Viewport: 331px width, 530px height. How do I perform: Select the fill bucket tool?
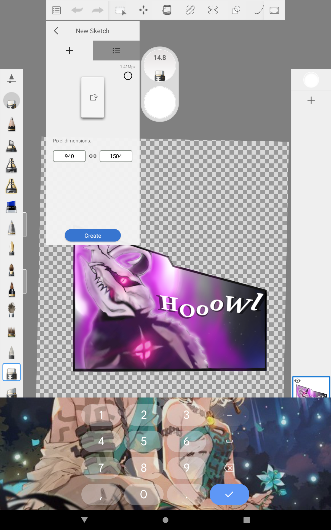(167, 10)
